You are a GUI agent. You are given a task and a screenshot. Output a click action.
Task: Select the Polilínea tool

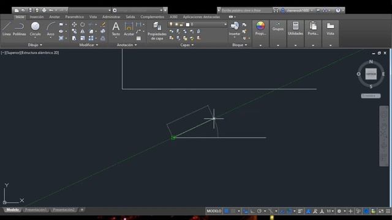click(x=19, y=29)
